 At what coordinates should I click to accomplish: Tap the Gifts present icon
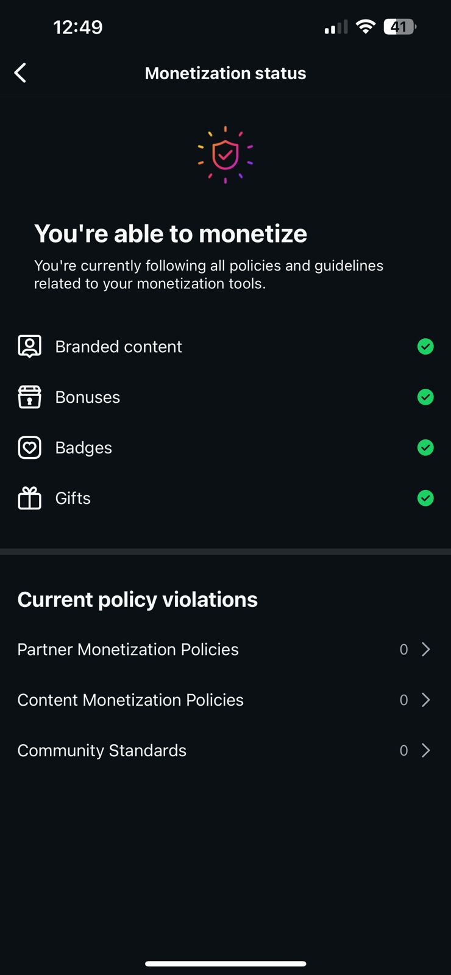[29, 498]
